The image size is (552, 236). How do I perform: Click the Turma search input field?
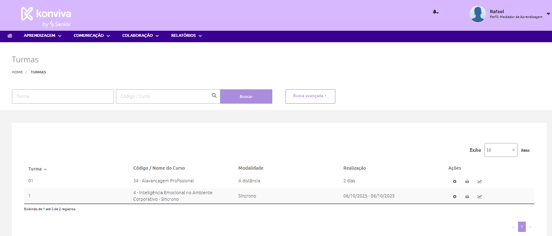pos(63,96)
